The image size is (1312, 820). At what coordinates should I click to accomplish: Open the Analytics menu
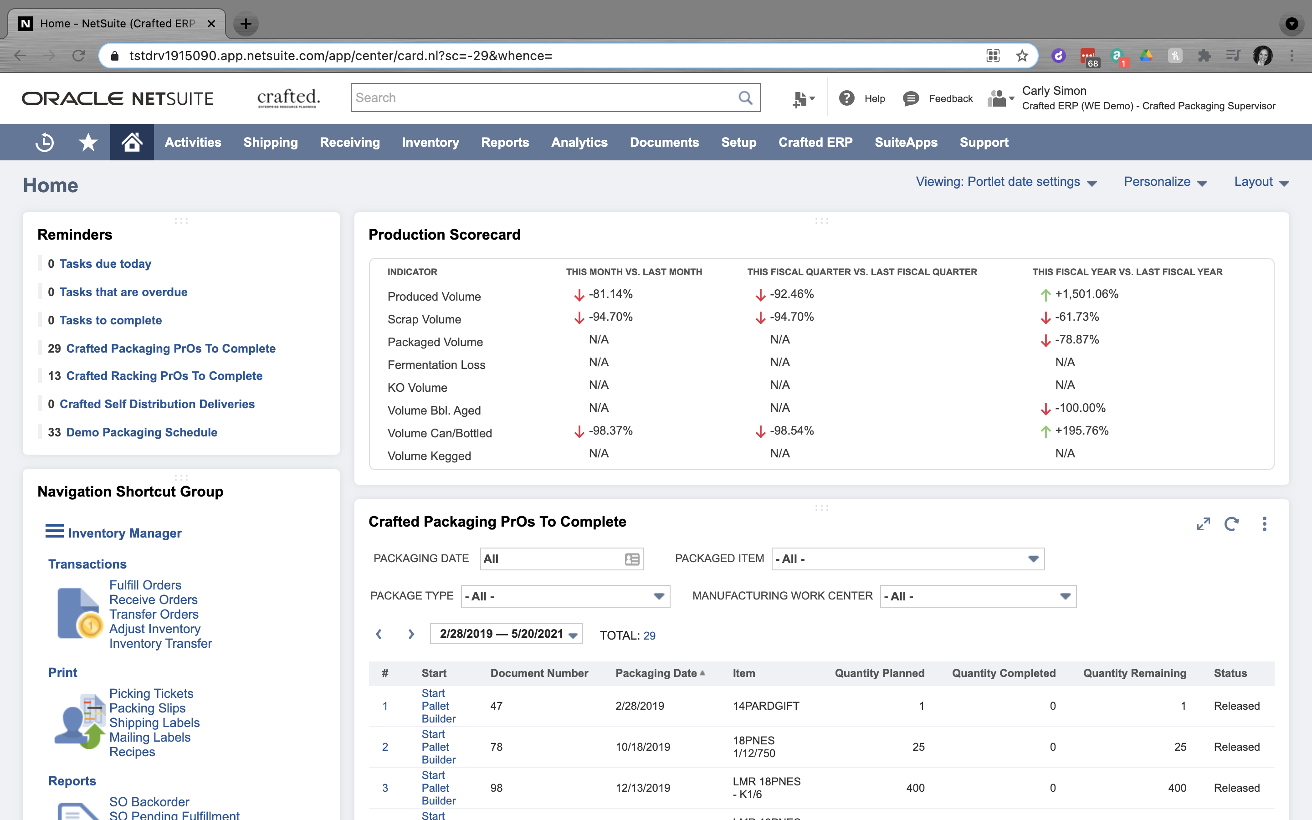pyautogui.click(x=579, y=142)
